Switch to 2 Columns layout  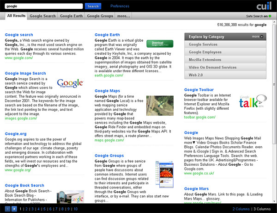pyautogui.click(x=241, y=209)
